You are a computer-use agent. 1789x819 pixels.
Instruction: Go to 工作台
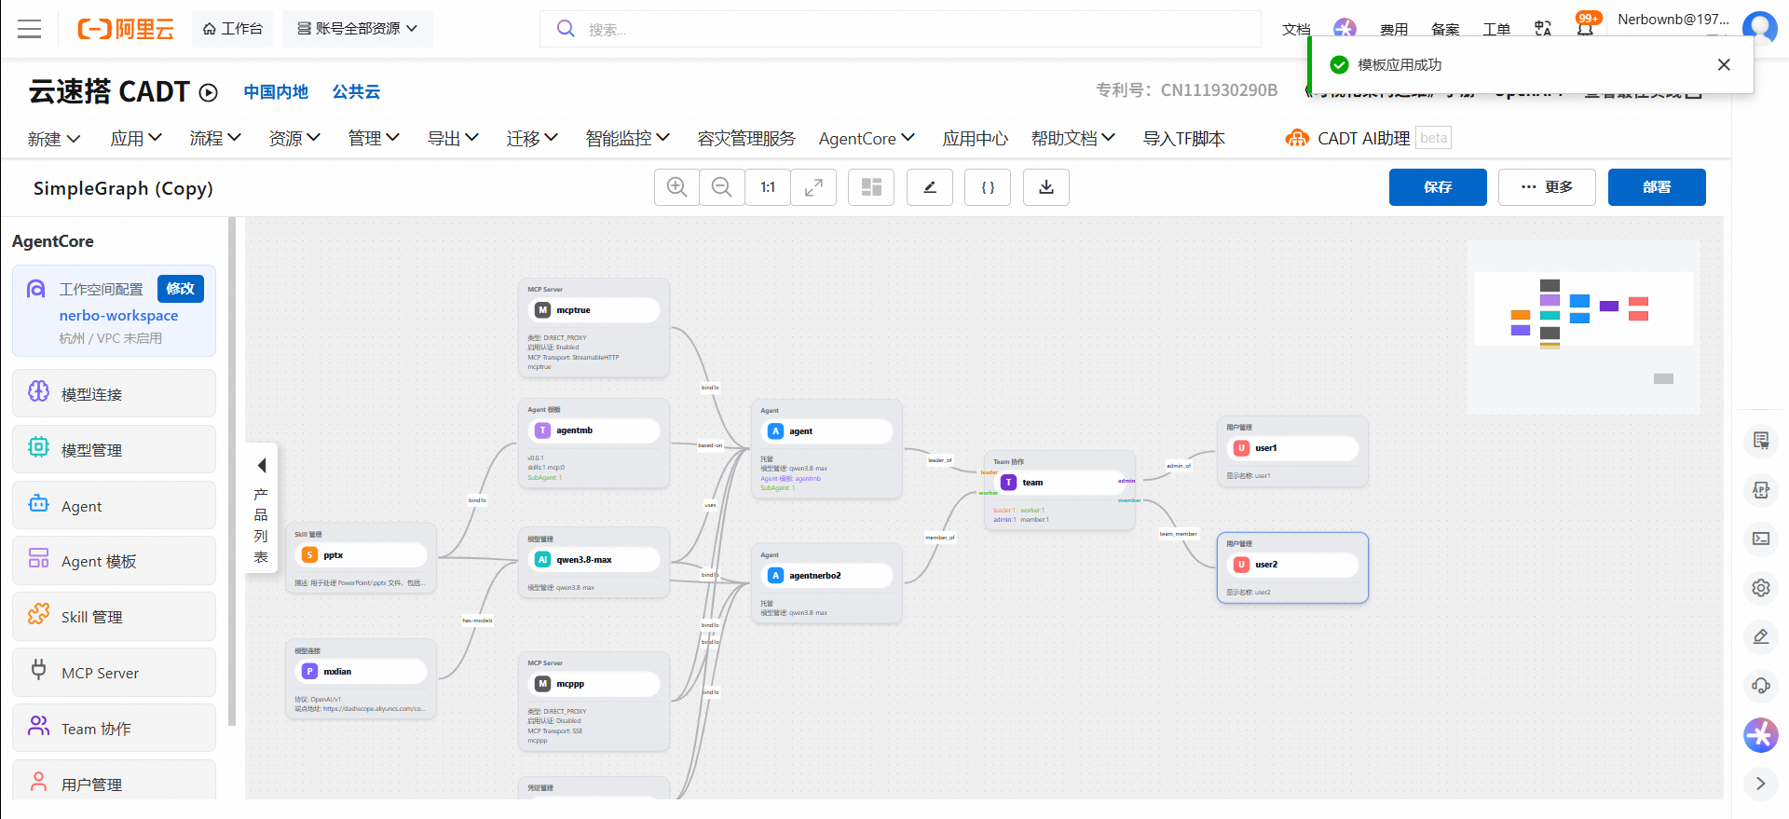233,29
